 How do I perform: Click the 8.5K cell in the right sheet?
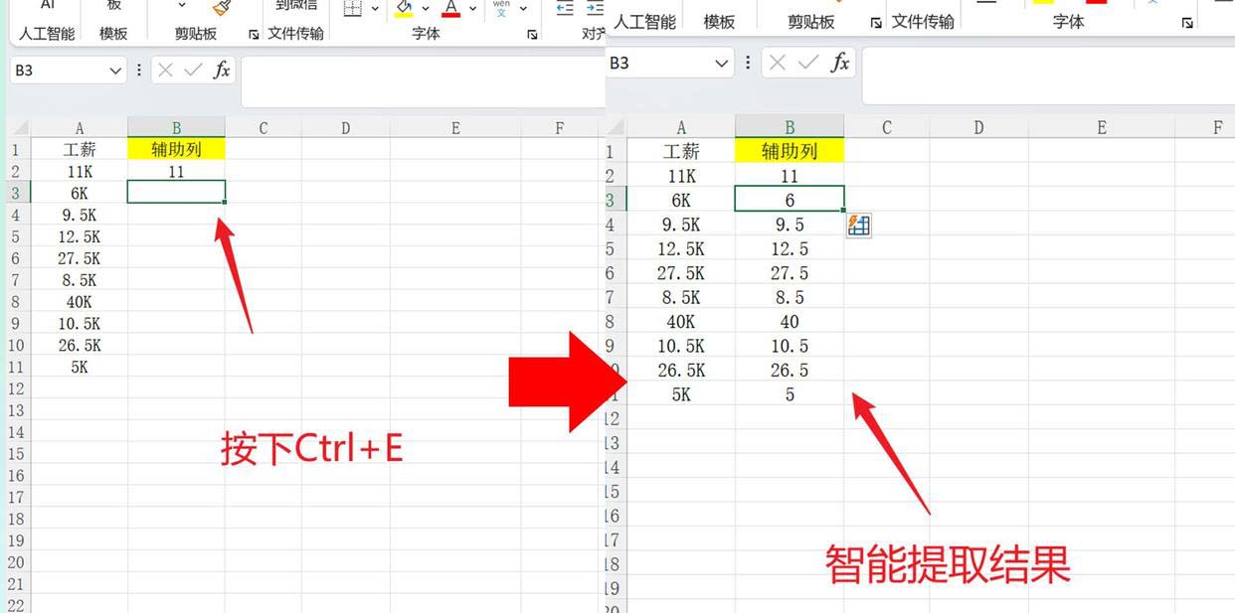coord(681,297)
